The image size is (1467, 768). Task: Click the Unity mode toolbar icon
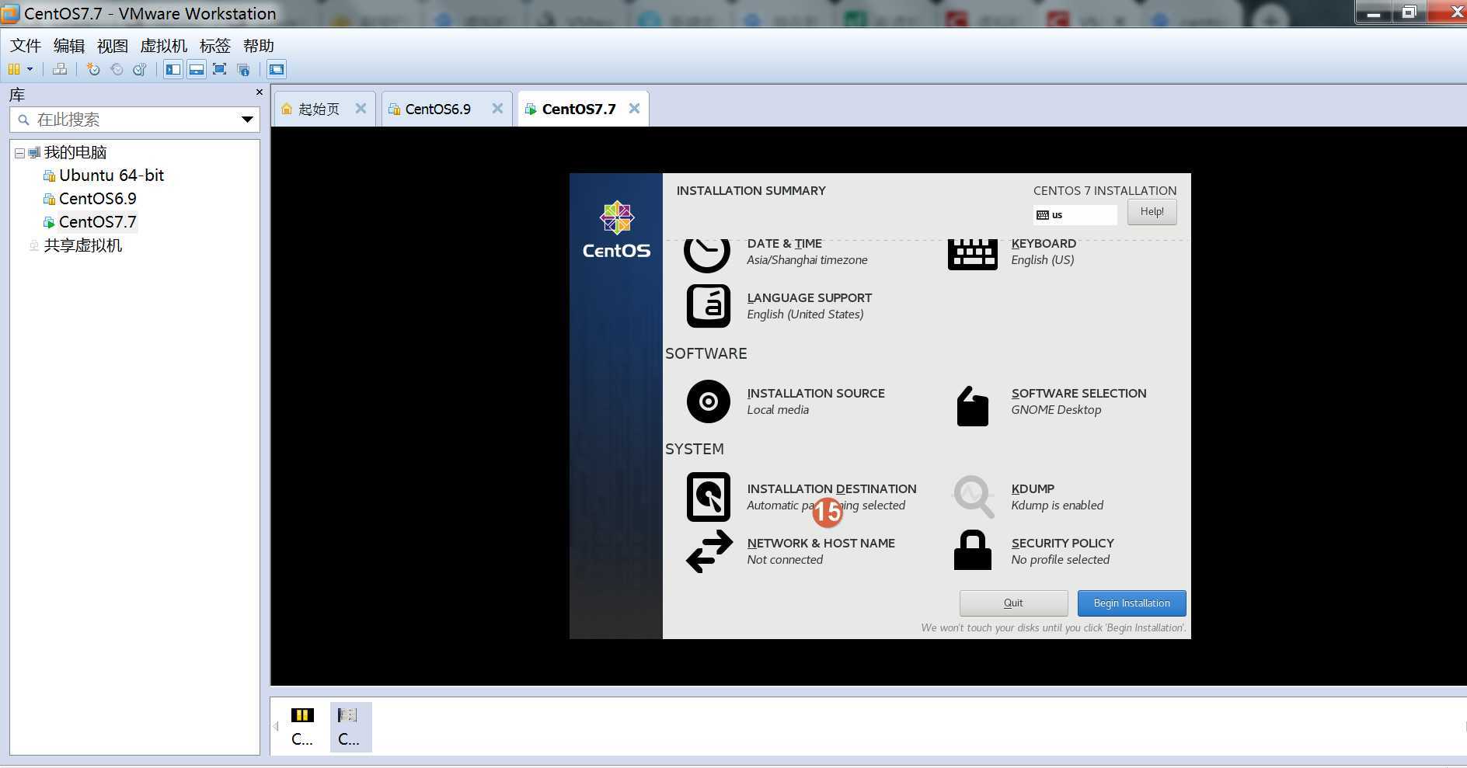tap(243, 69)
